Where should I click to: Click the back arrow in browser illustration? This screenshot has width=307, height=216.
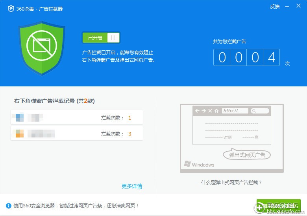[x=197, y=111]
